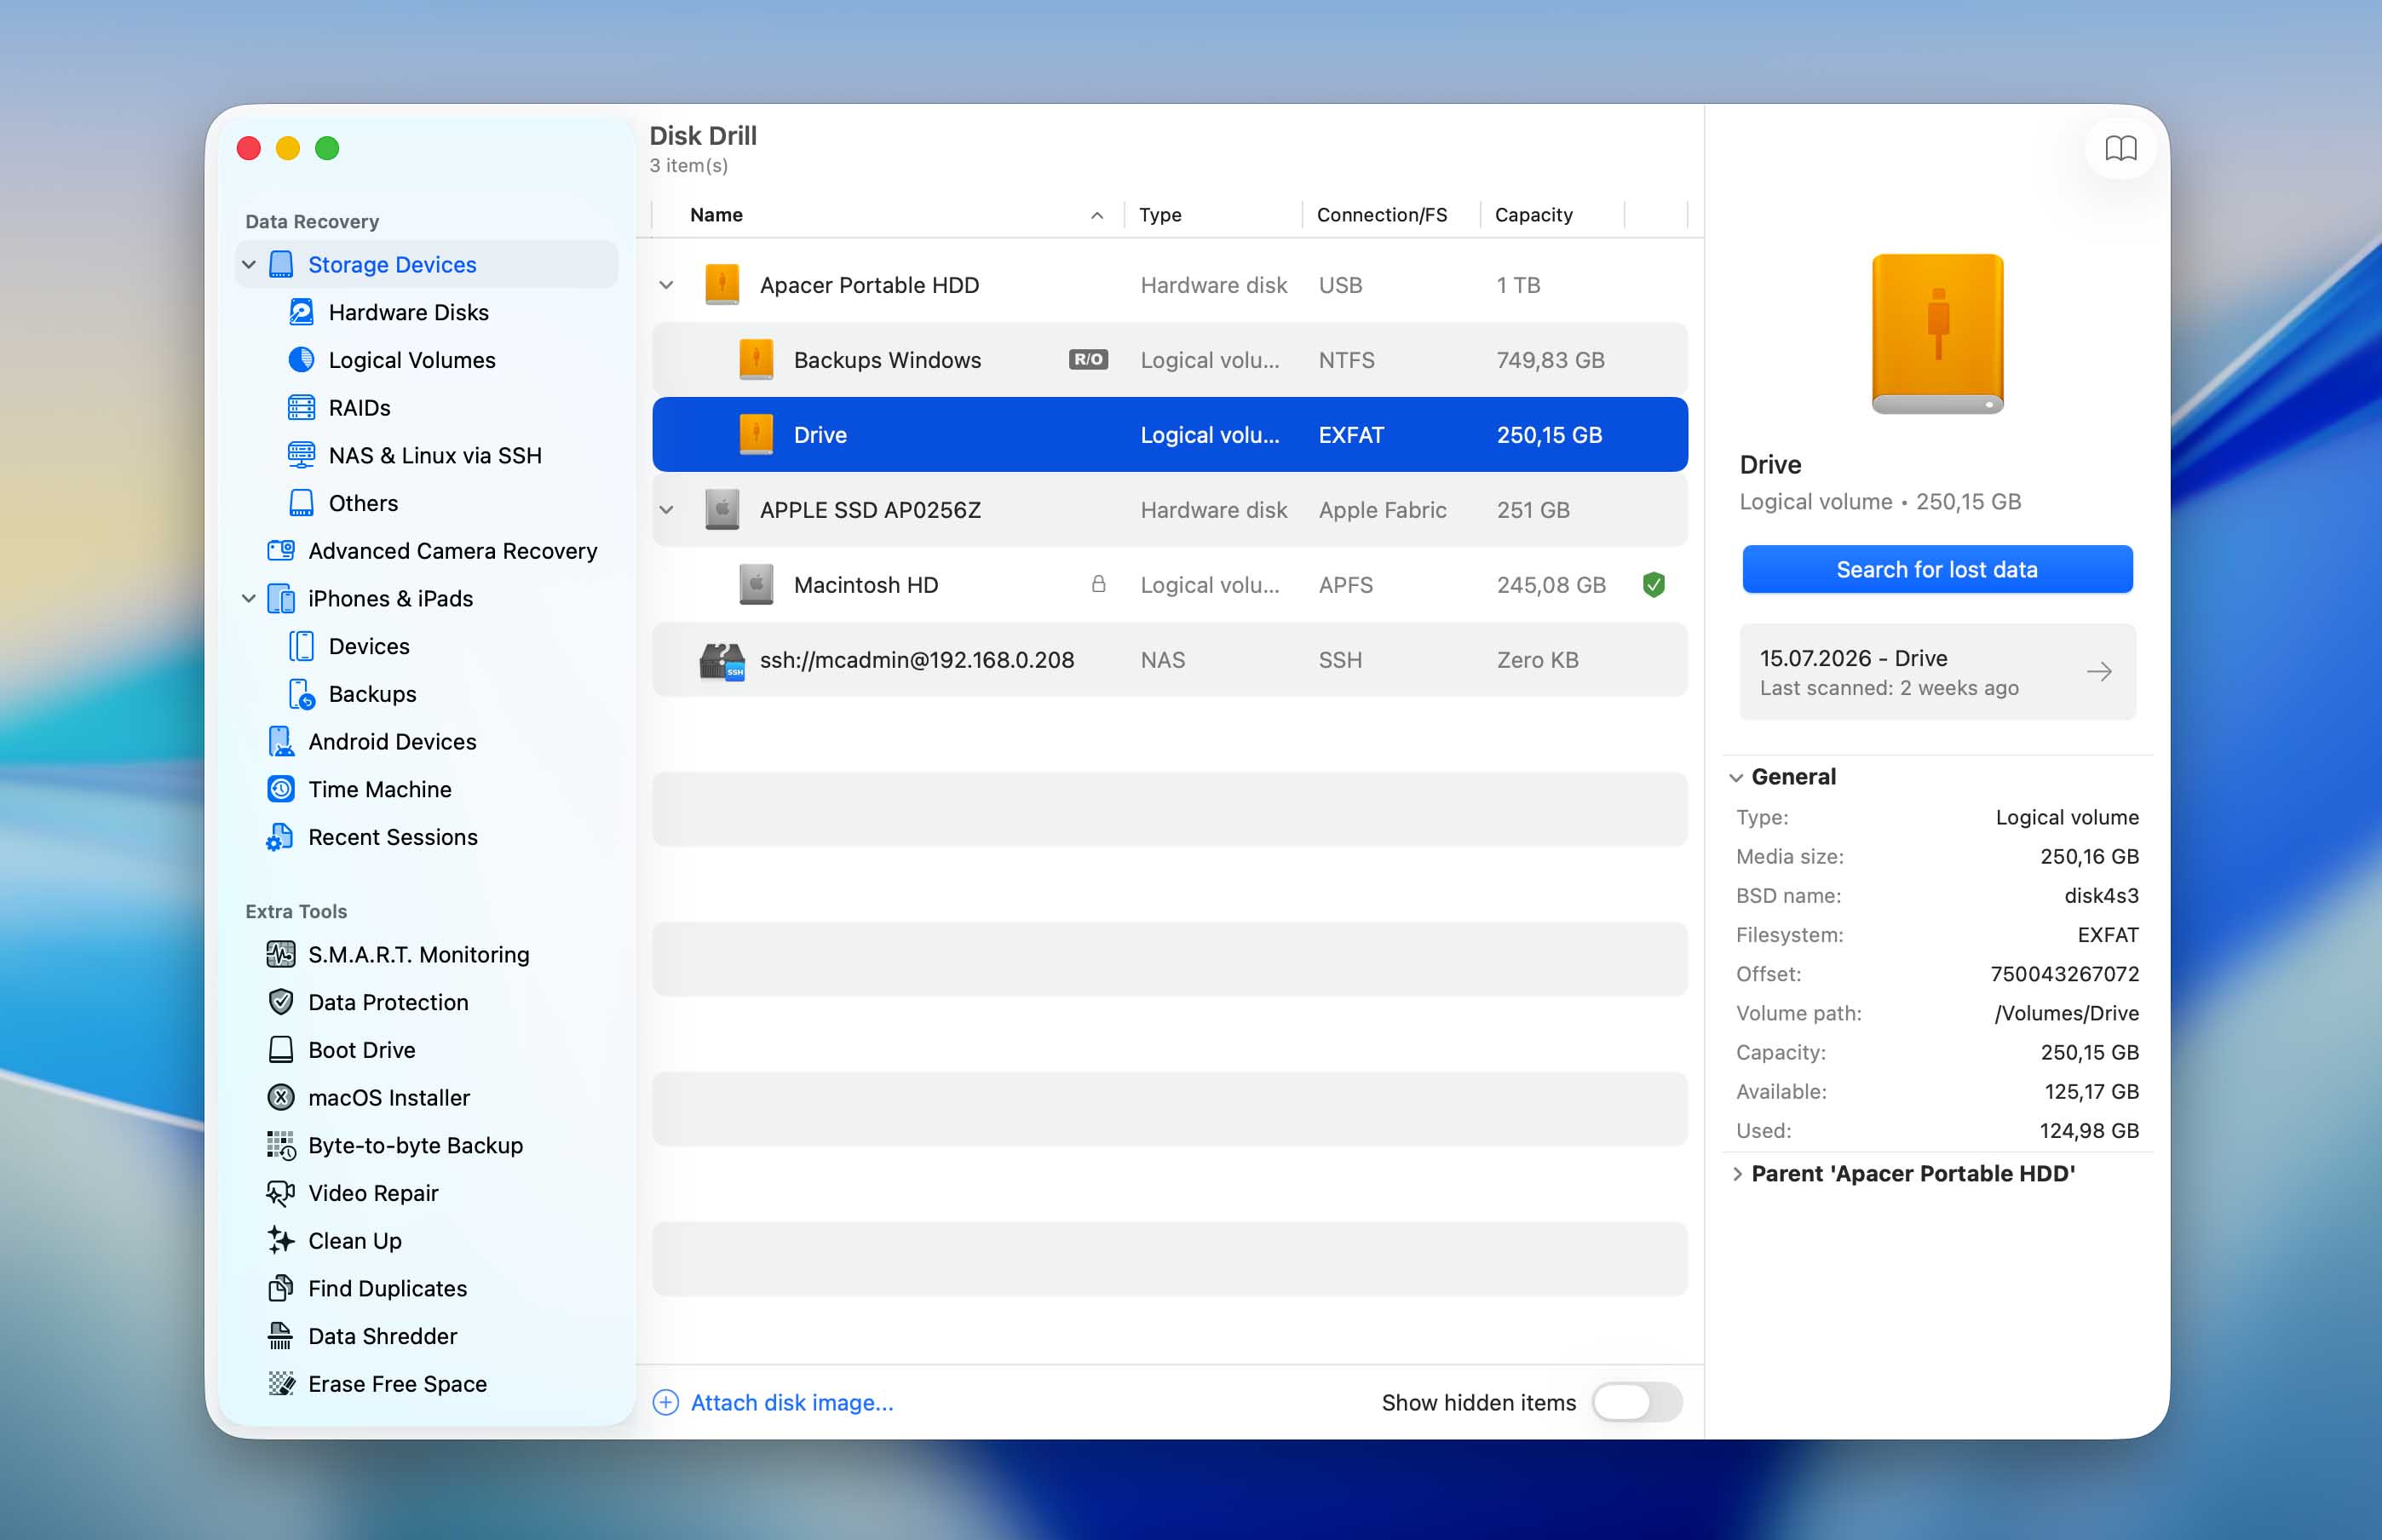Click the green protection shield on Macintosh HD

point(1654,585)
